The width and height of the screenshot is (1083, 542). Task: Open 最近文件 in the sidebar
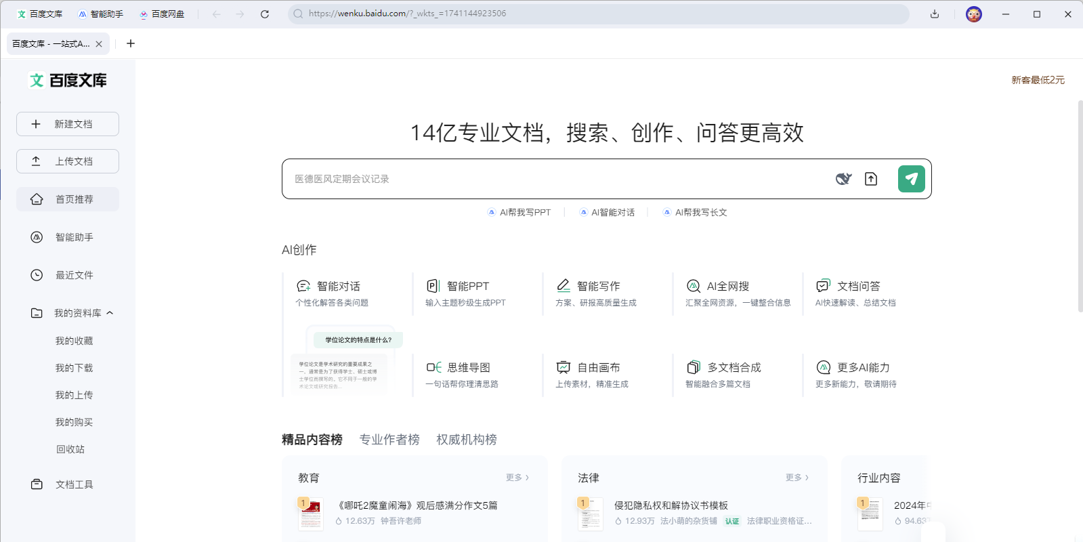[75, 275]
